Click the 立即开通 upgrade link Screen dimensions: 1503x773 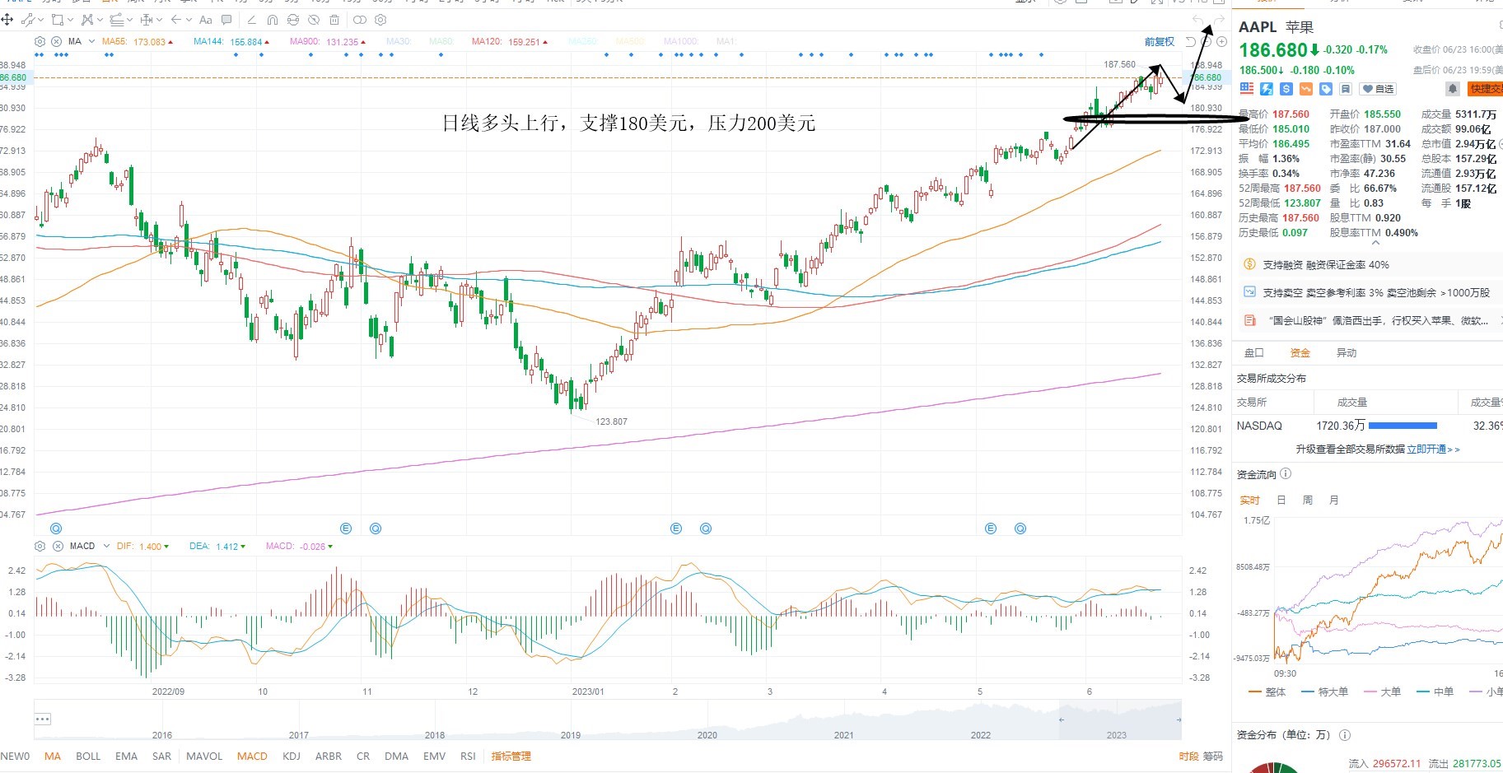(1426, 449)
